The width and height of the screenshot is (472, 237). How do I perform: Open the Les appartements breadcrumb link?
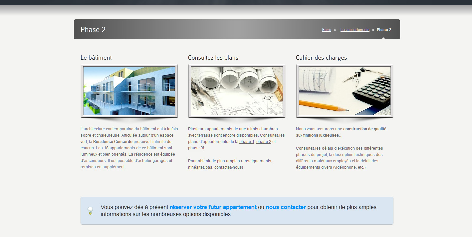tap(355, 30)
